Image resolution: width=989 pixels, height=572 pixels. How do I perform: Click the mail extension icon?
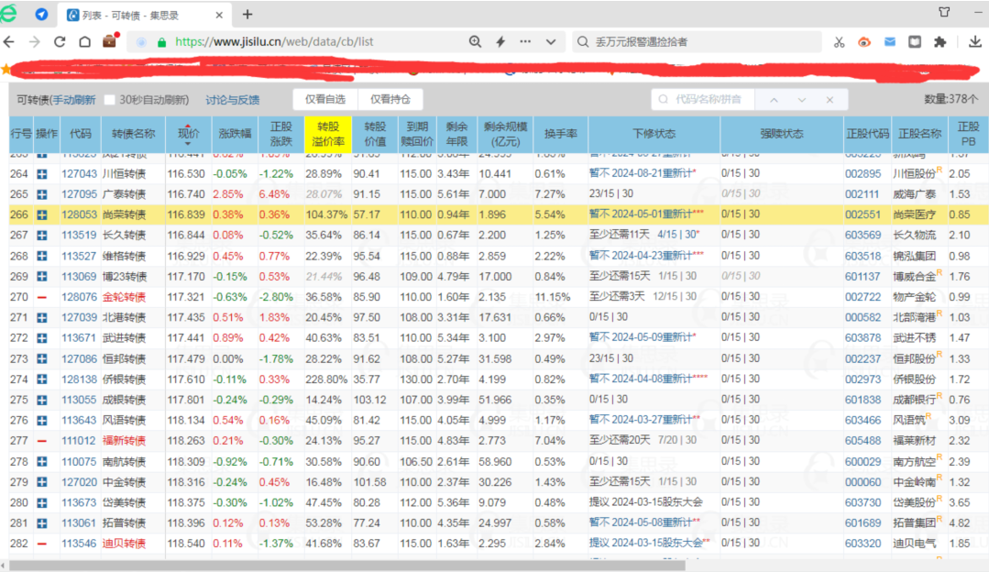[x=889, y=42]
